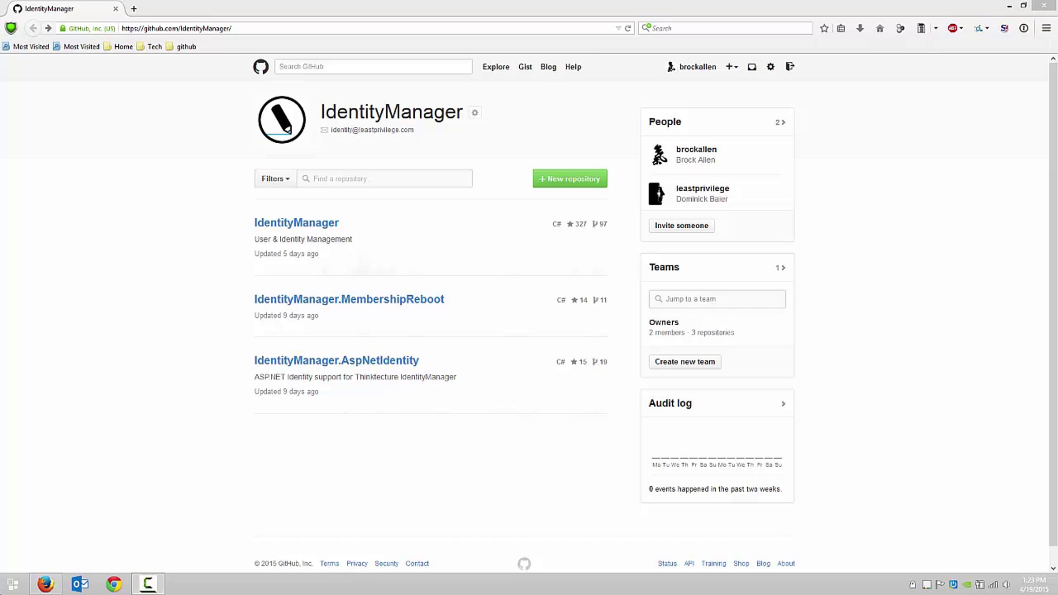Viewport: 1058px width, 595px height.
Task: Open the Help menu item
Action: (x=573, y=67)
